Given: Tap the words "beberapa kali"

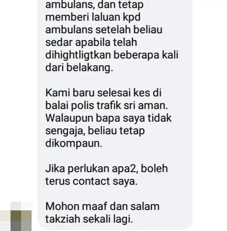Looking at the screenshot, I should (x=146, y=55).
